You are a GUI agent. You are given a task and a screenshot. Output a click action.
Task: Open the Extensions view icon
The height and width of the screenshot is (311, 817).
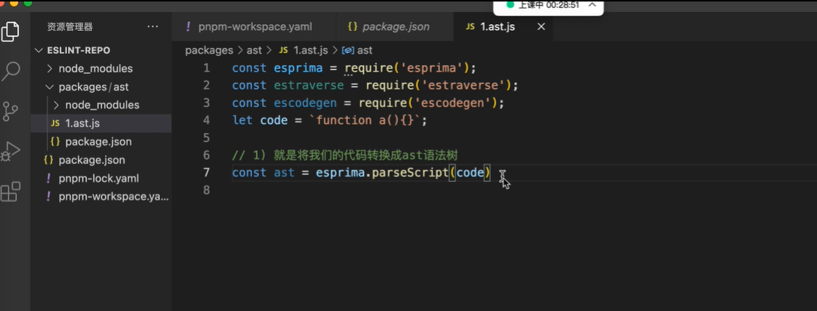[11, 192]
